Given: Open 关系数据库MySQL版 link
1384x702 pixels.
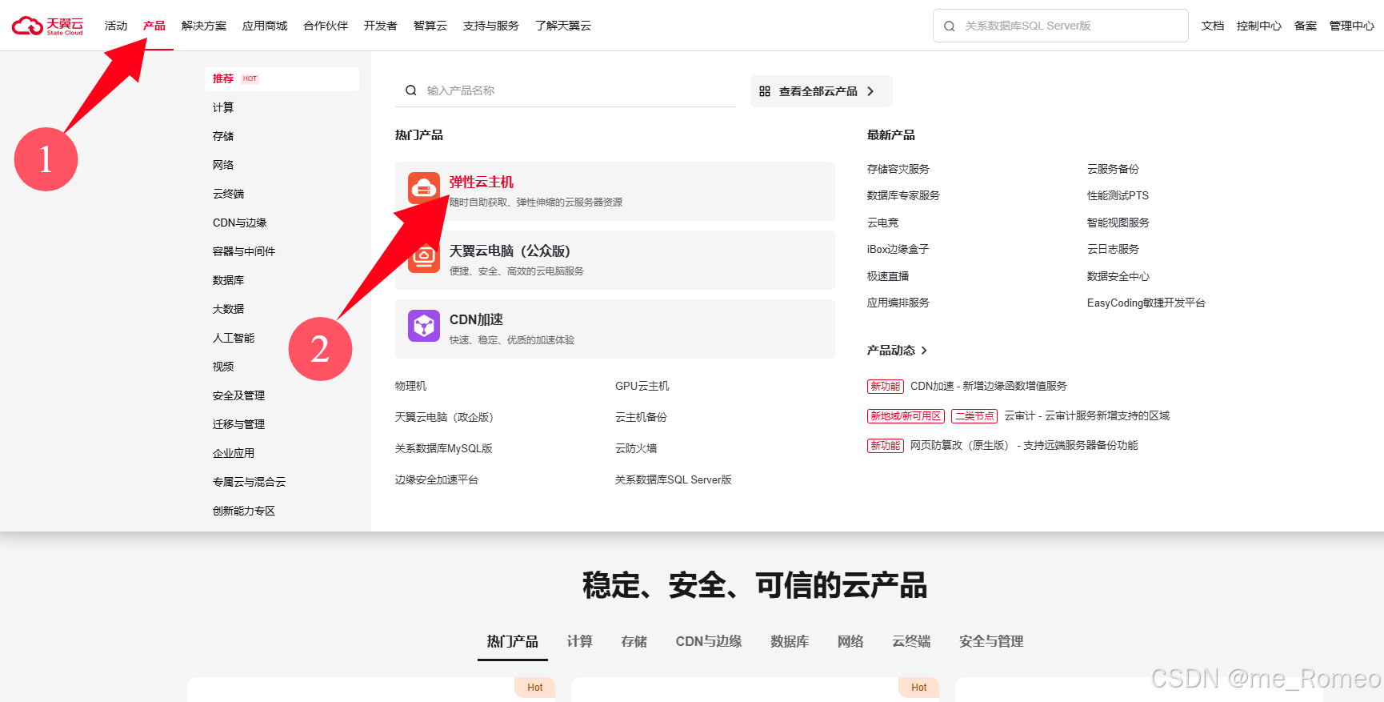Looking at the screenshot, I should coord(444,448).
